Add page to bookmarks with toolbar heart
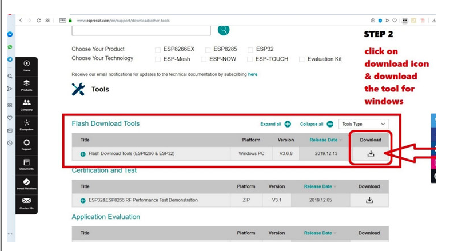Image resolution: width=454 pixels, height=251 pixels. [395, 20]
